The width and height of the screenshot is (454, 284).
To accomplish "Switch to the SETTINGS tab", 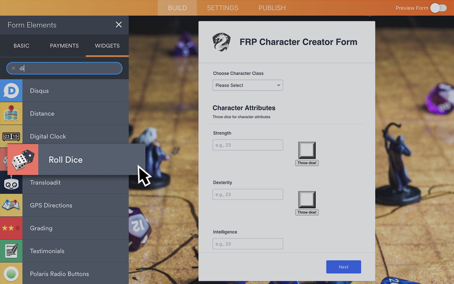I will tap(222, 8).
